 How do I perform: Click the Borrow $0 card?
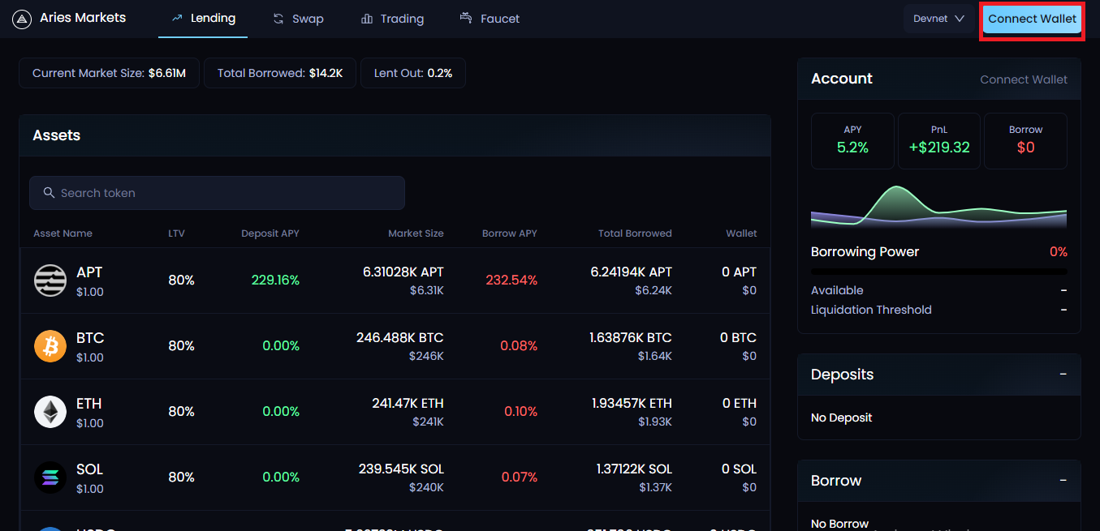(x=1025, y=141)
